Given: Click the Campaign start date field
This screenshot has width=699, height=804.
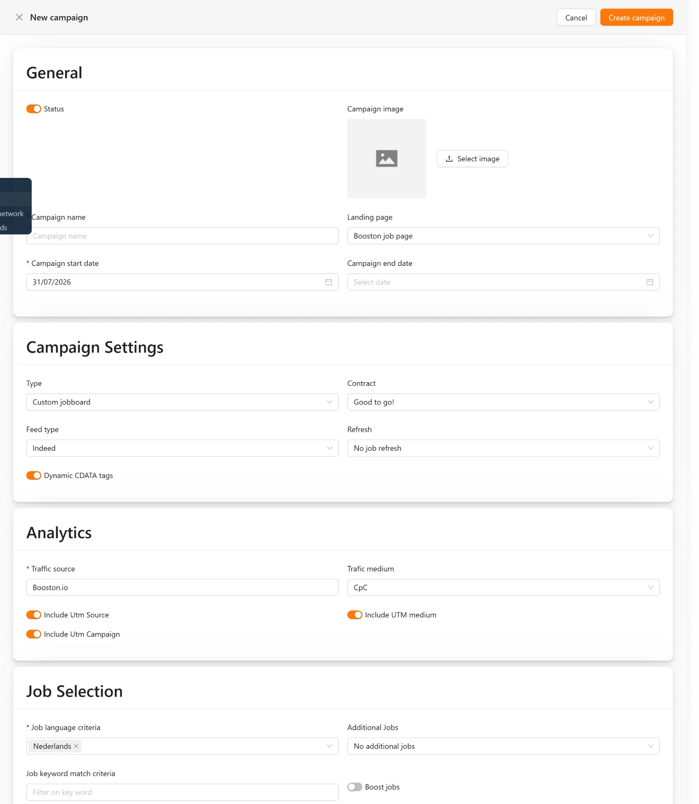Looking at the screenshot, I should (x=182, y=282).
